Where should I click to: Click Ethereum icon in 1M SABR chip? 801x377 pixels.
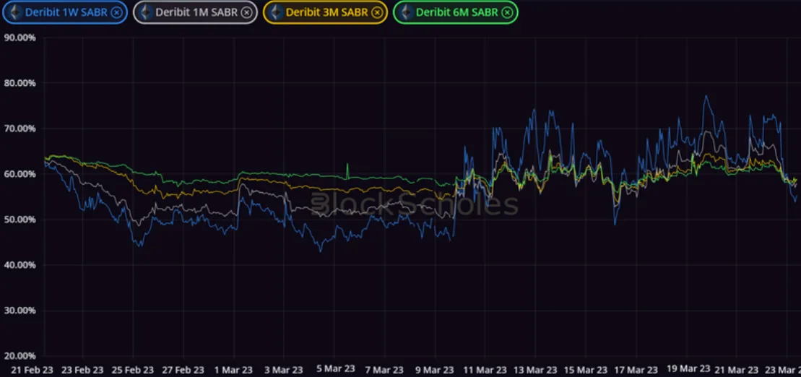pos(146,12)
